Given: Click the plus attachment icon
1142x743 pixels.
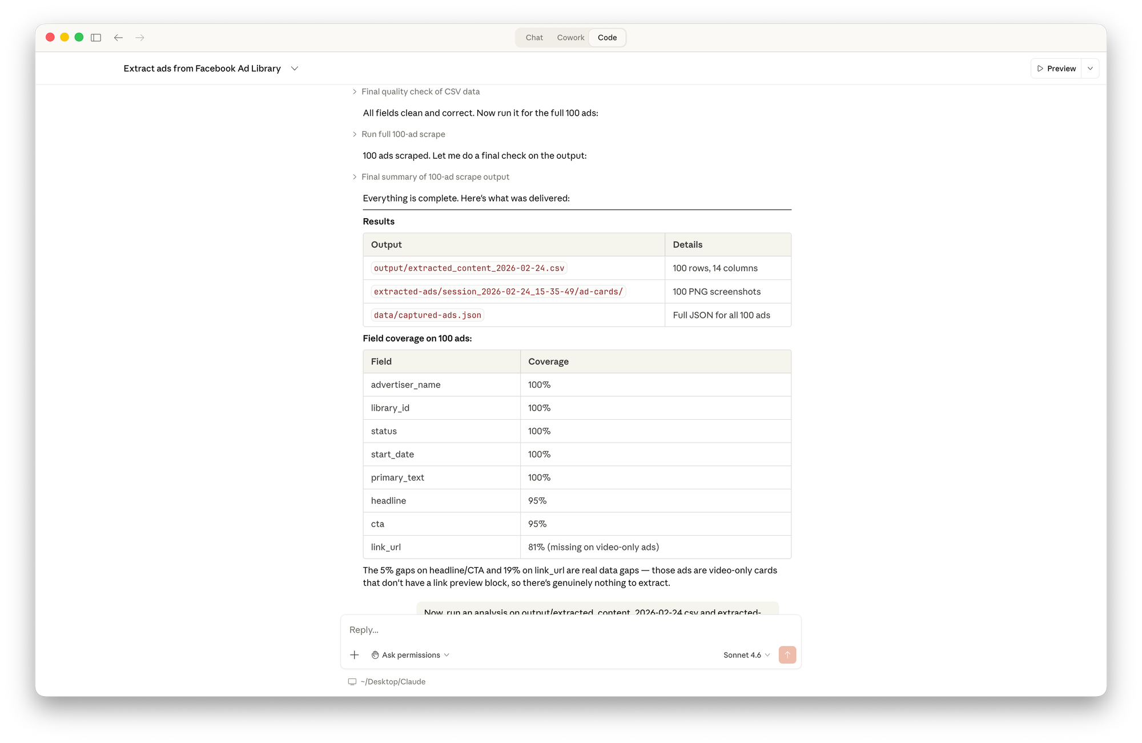Looking at the screenshot, I should click(355, 655).
